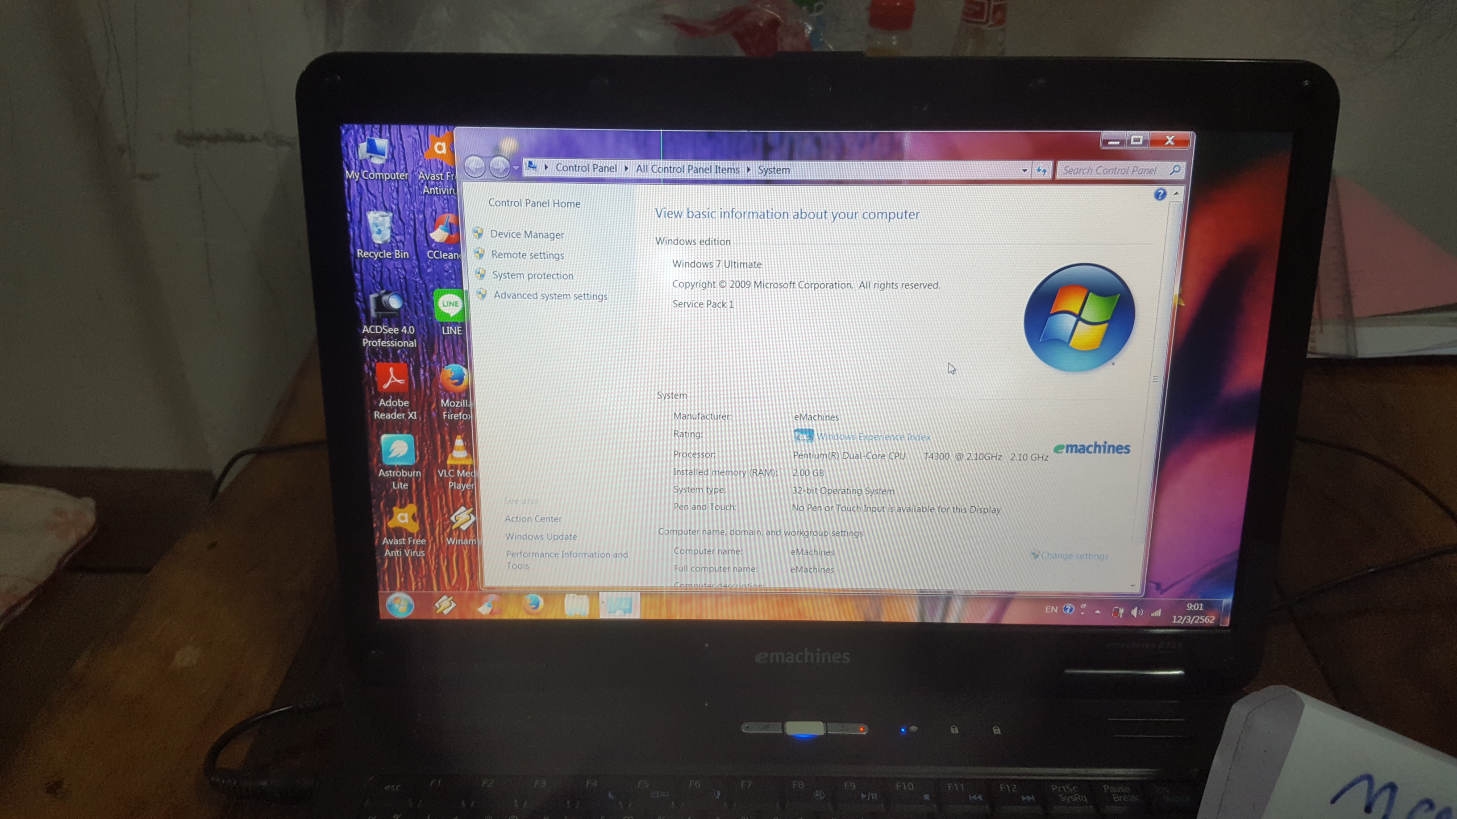Screen dimensions: 1457x819
Task: Launch Adobe Reader XI from the desktop
Action: click(x=394, y=391)
